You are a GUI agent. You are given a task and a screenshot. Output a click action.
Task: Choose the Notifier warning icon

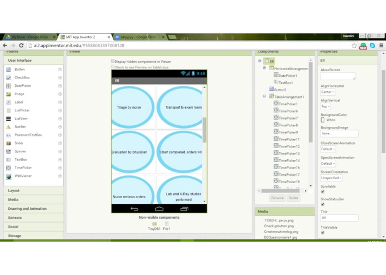click(8, 127)
